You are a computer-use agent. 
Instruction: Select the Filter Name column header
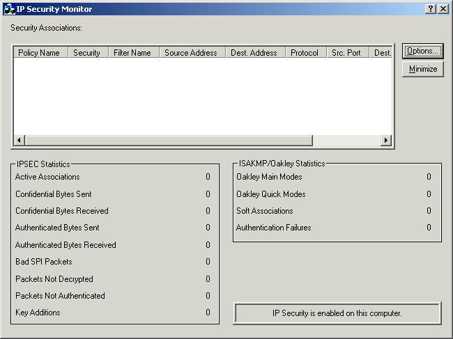[x=132, y=53]
